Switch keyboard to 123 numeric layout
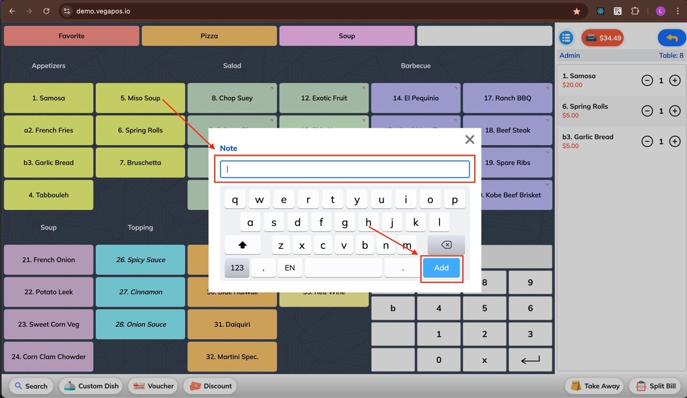687x398 pixels. [237, 268]
